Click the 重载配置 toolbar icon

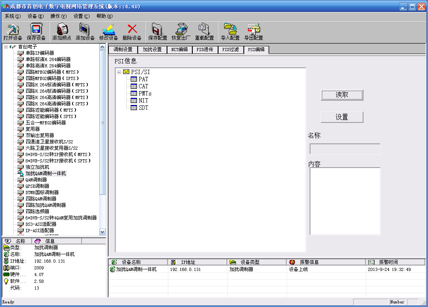[204, 29]
